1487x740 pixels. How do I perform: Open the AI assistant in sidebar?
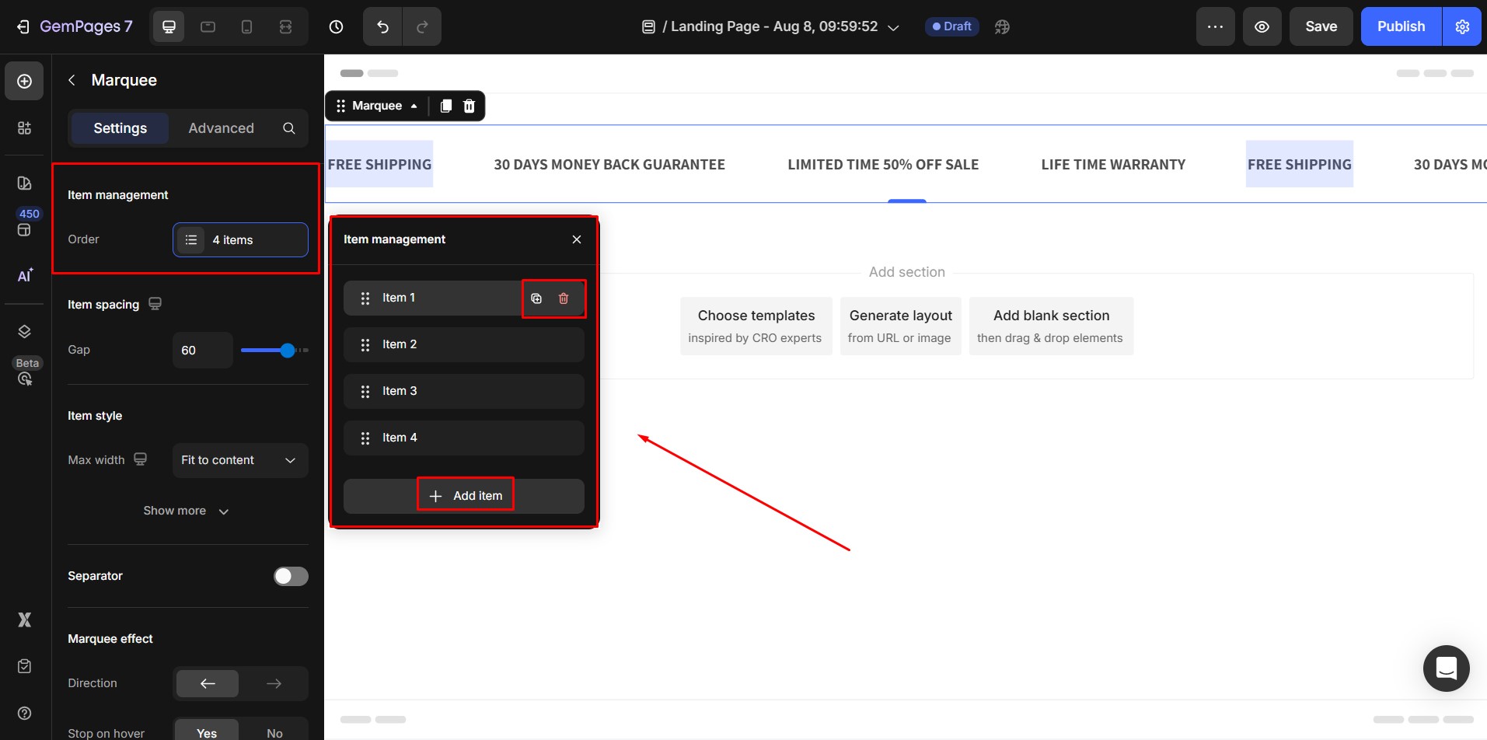[25, 276]
